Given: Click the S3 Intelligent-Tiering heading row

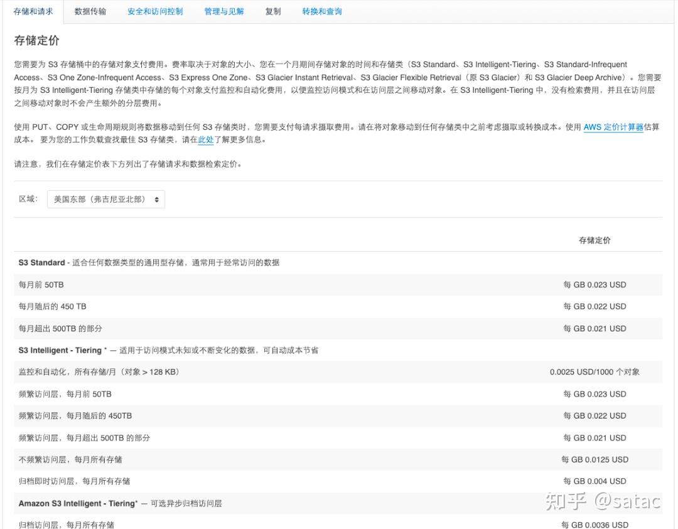Looking at the screenshot, I should [339, 350].
